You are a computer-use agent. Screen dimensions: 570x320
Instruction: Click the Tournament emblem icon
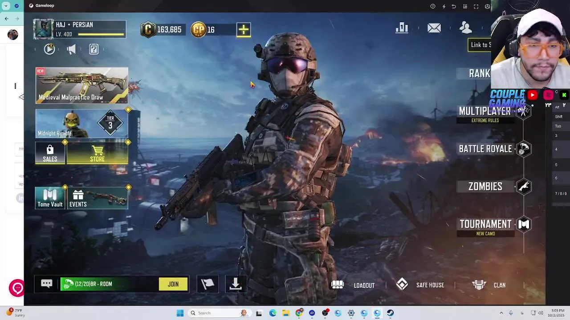pyautogui.click(x=524, y=224)
